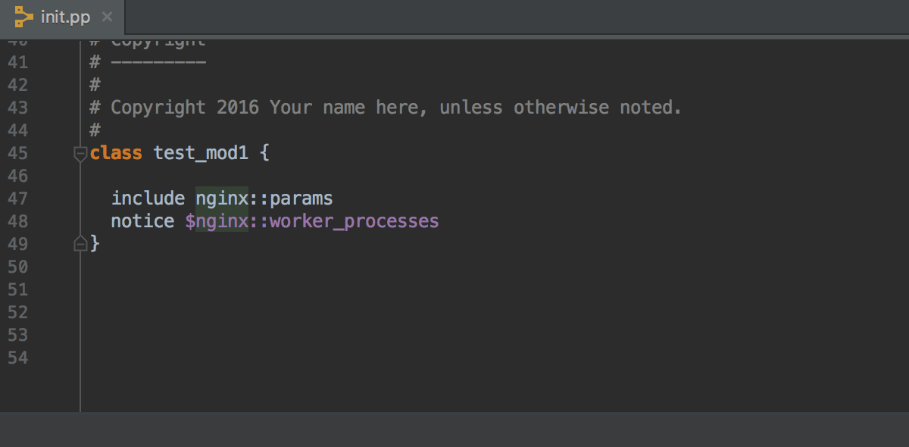Click gutter line number 54

(17, 358)
